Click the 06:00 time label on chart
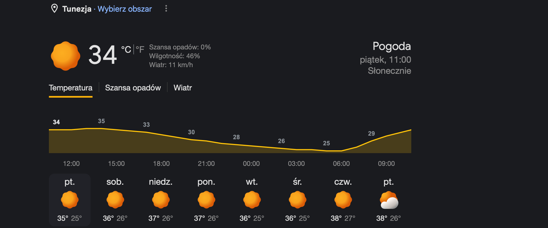Viewport: 548px width, 228px height. coord(341,164)
